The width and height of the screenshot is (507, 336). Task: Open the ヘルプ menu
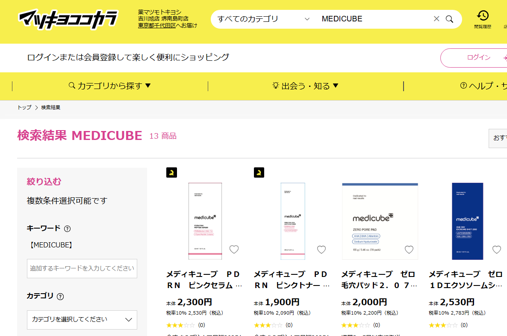tap(483, 86)
